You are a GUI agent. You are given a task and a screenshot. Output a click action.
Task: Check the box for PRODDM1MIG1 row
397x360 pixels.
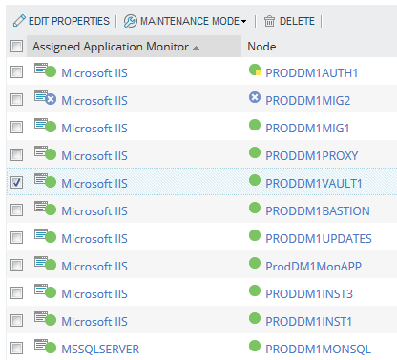click(16, 127)
